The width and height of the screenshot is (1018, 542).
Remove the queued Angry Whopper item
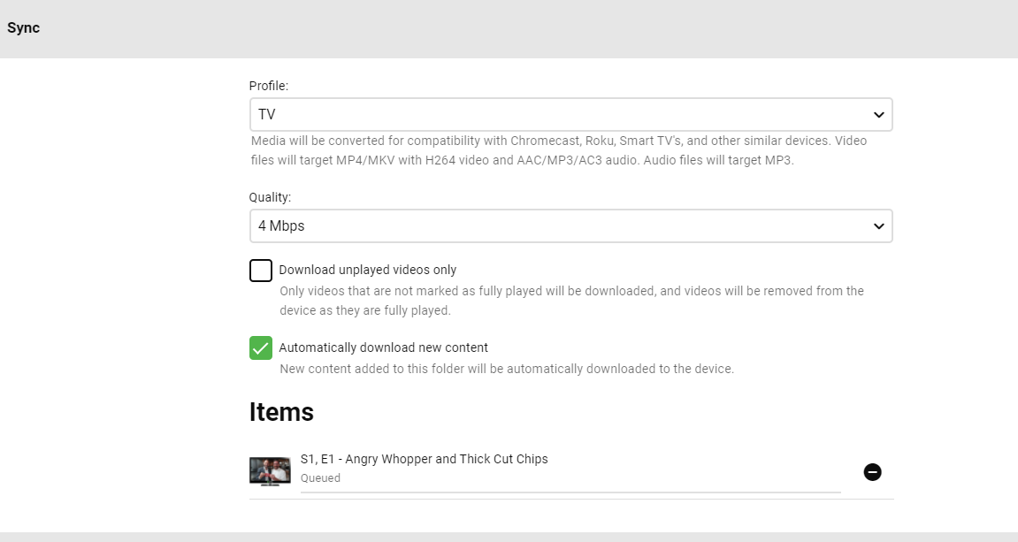(872, 472)
